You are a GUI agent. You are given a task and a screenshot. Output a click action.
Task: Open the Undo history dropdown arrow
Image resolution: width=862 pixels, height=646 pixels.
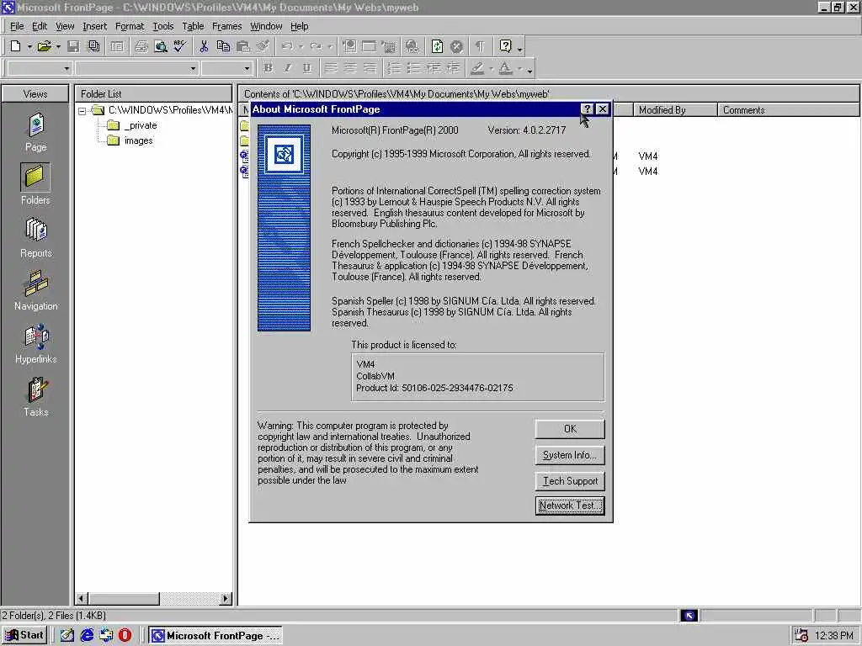point(301,47)
